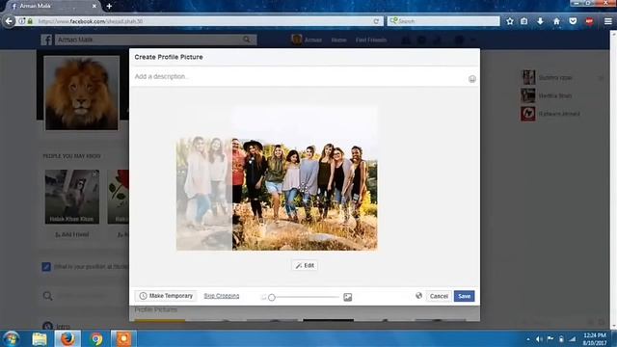617x347 pixels.
Task: Click the volume icon in system tray
Action: tap(539, 339)
